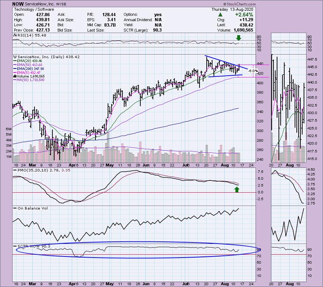Image resolution: width=323 pixels, height=287 pixels.
Task: Click the 415.0 mark on zoom panel axis
Action: tap(312, 159)
